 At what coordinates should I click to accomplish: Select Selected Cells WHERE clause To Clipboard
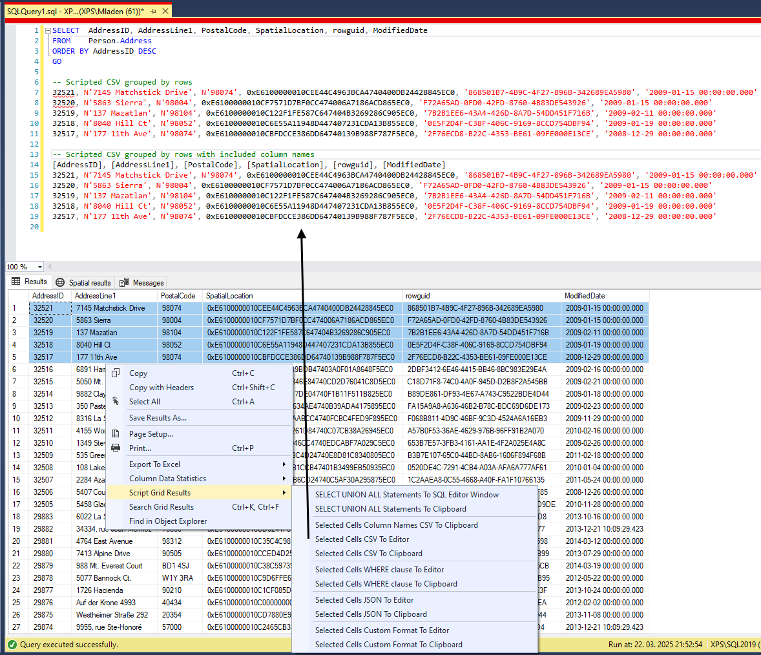pos(386,584)
